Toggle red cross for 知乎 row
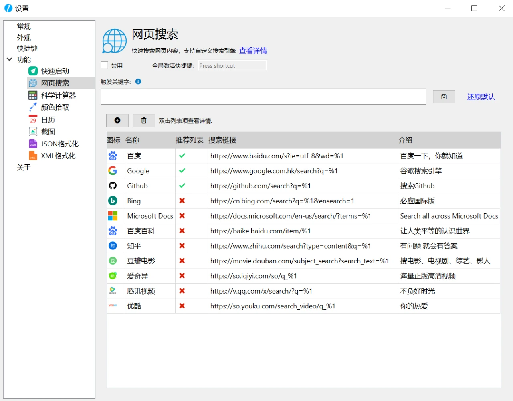Image resolution: width=513 pixels, height=401 pixels. coord(182,246)
